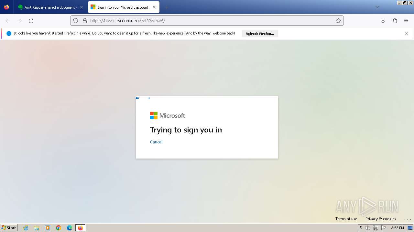Viewport: 414px width, 232px height.
Task: Click the info icon in notification bar
Action: (x=9, y=34)
